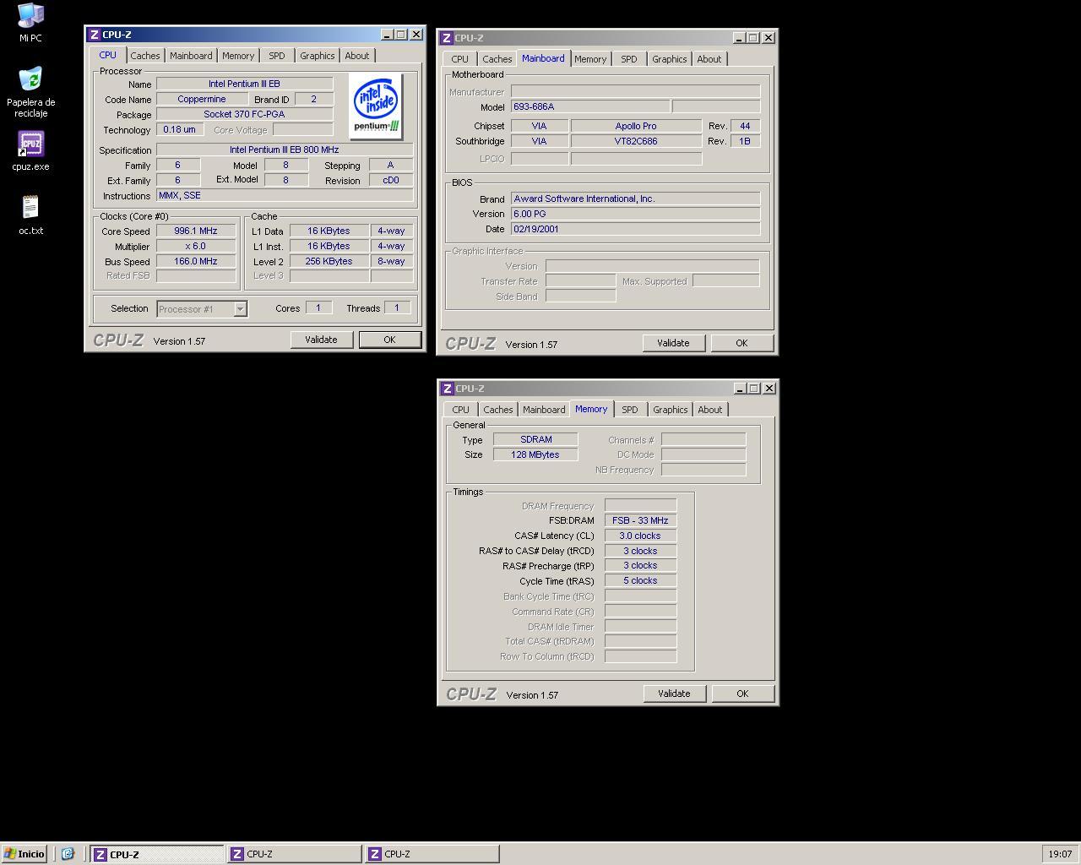The width and height of the screenshot is (1081, 865).
Task: Select the Graphics tab in CPU window
Action: [x=318, y=56]
